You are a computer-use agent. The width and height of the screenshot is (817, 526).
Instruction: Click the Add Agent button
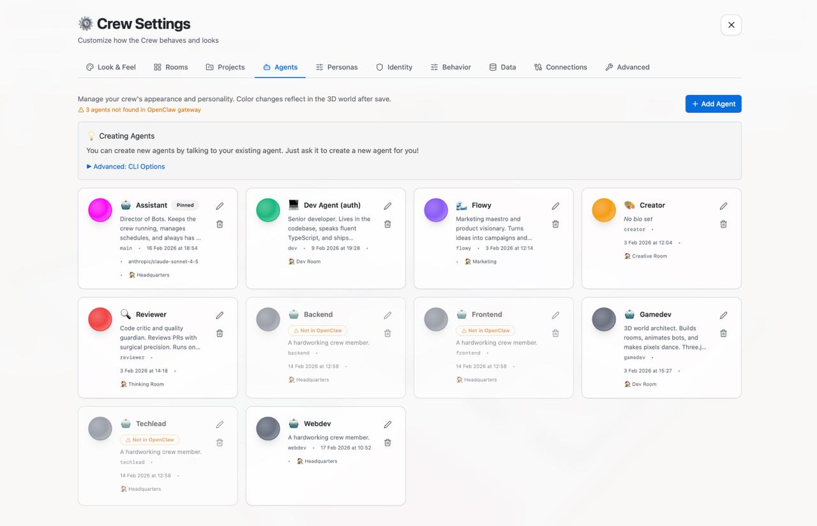(713, 103)
